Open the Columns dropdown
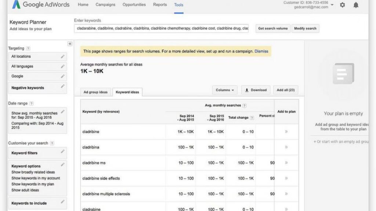The width and height of the screenshot is (376, 211). (x=225, y=90)
